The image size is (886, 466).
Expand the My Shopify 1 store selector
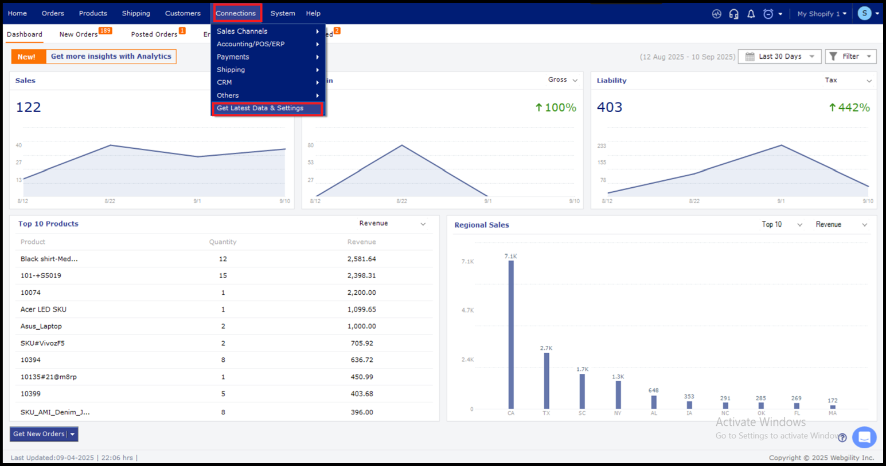click(821, 14)
